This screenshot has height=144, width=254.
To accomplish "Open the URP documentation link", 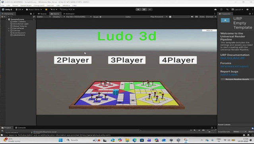I will (x=232, y=58).
